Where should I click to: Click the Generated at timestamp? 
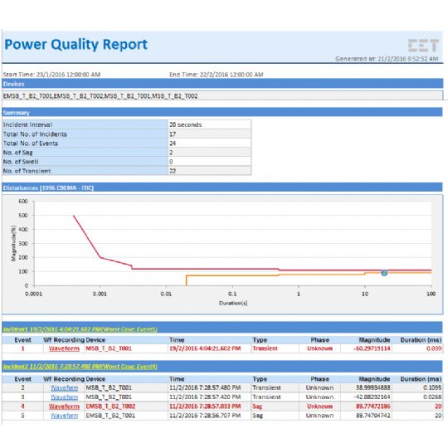pos(387,59)
